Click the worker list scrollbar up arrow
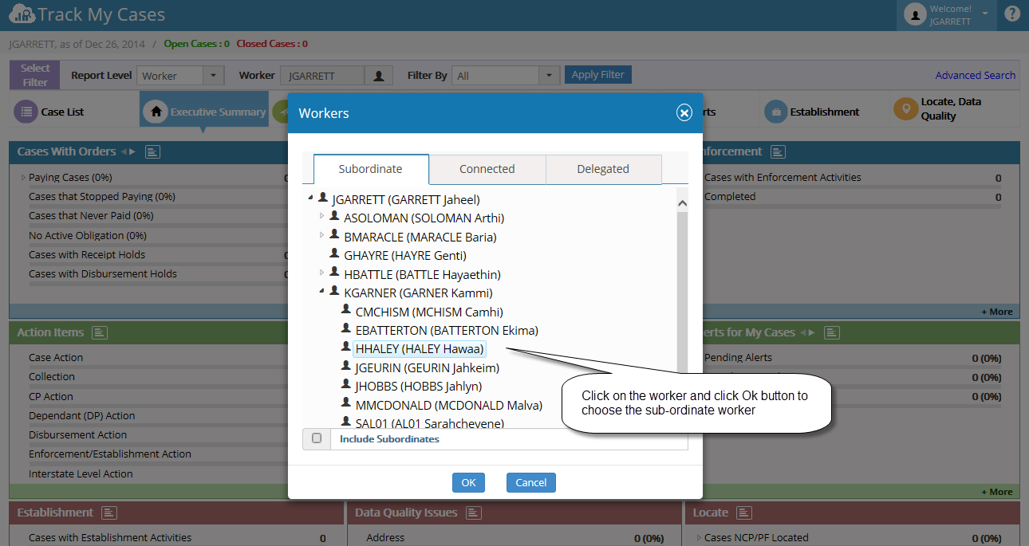The height and width of the screenshot is (546, 1029). 682,202
